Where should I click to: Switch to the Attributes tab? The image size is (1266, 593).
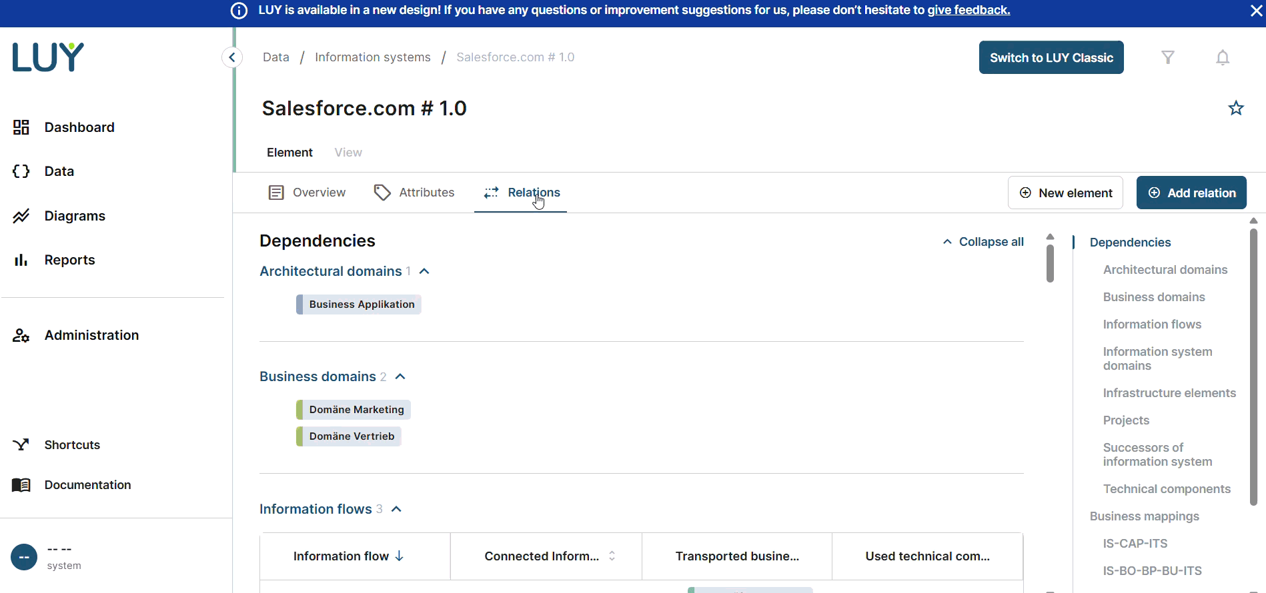pos(414,193)
